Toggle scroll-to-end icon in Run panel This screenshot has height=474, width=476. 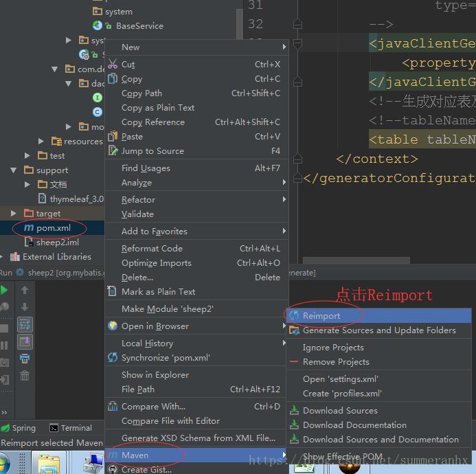(x=25, y=341)
